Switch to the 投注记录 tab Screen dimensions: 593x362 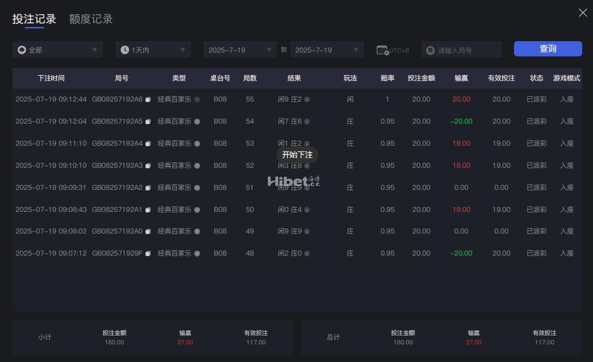34,19
